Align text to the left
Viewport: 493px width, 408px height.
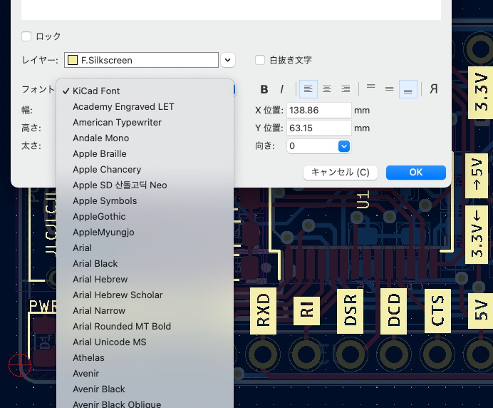308,89
